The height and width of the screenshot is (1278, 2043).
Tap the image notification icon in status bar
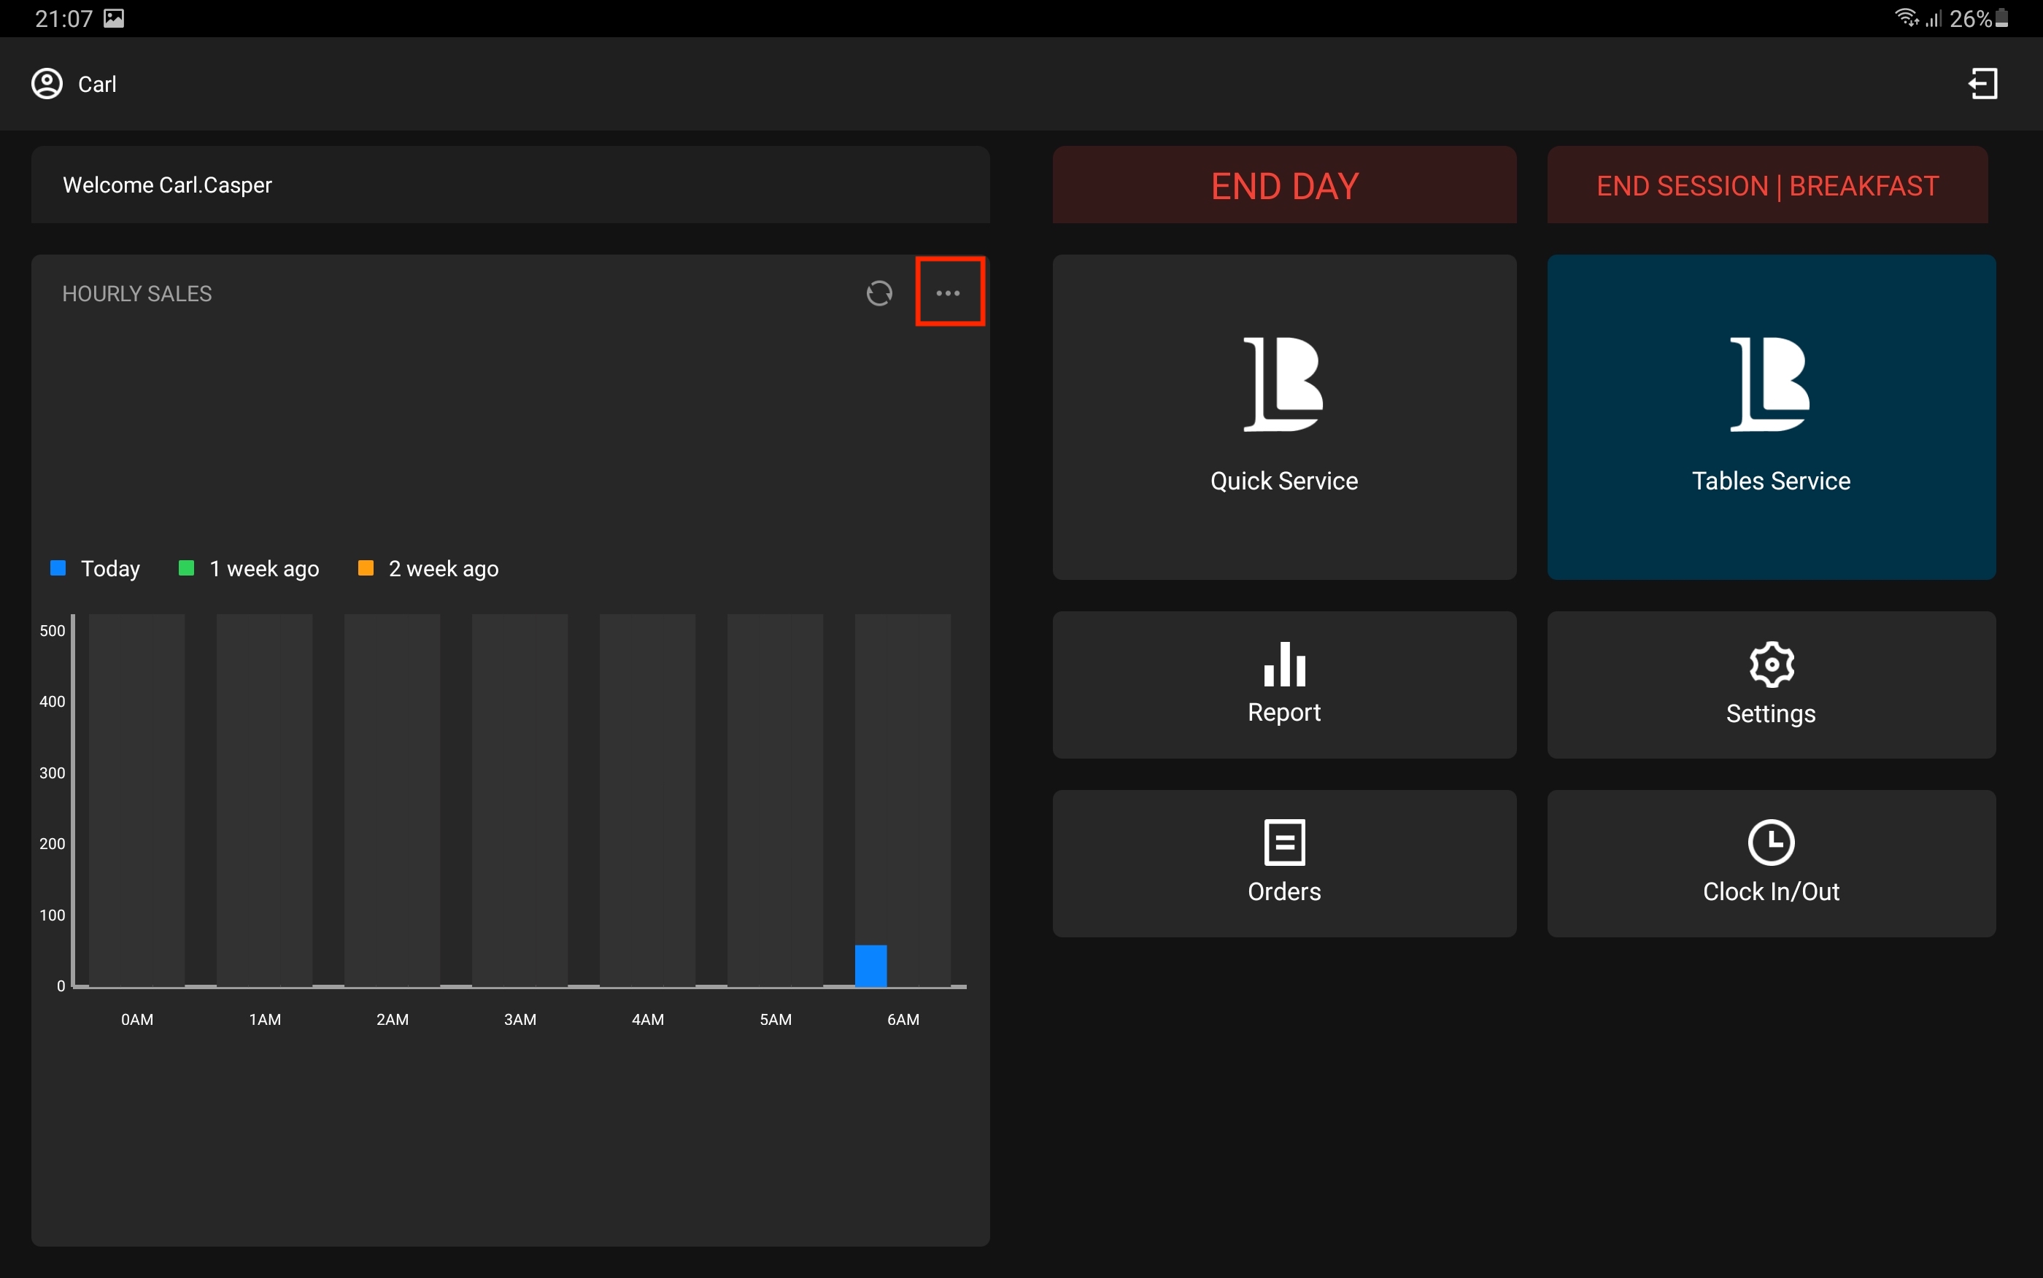point(114,18)
